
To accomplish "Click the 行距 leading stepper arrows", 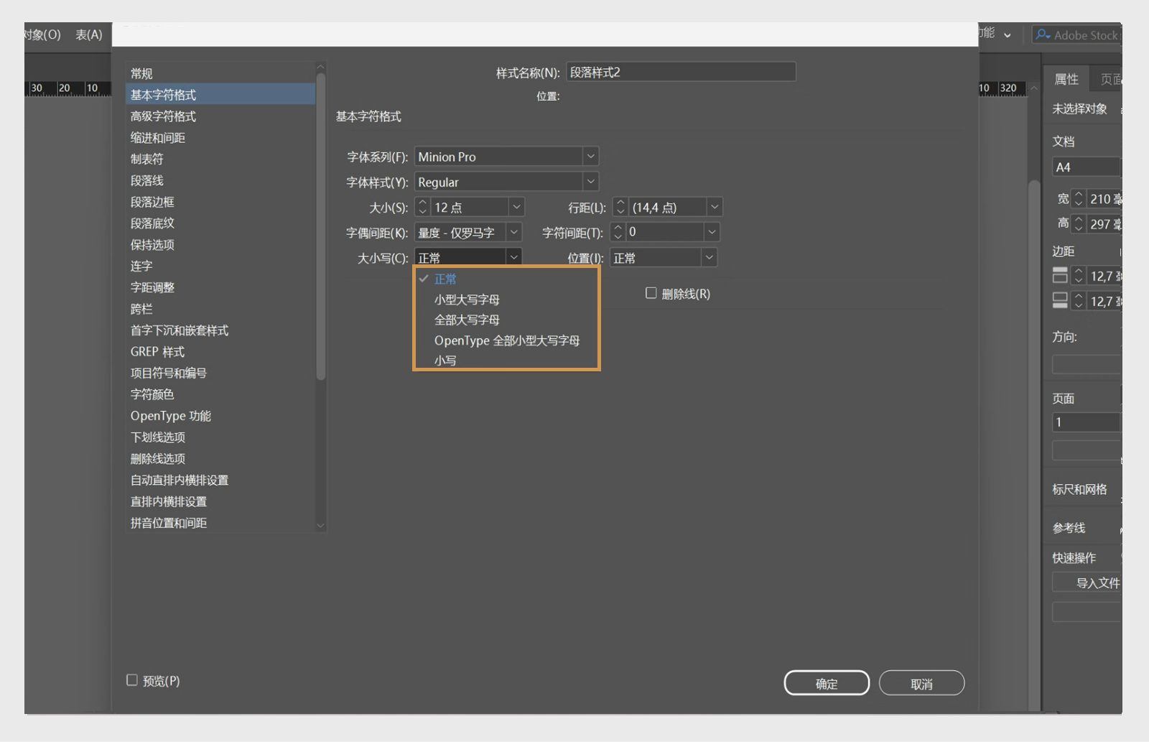I will (620, 208).
